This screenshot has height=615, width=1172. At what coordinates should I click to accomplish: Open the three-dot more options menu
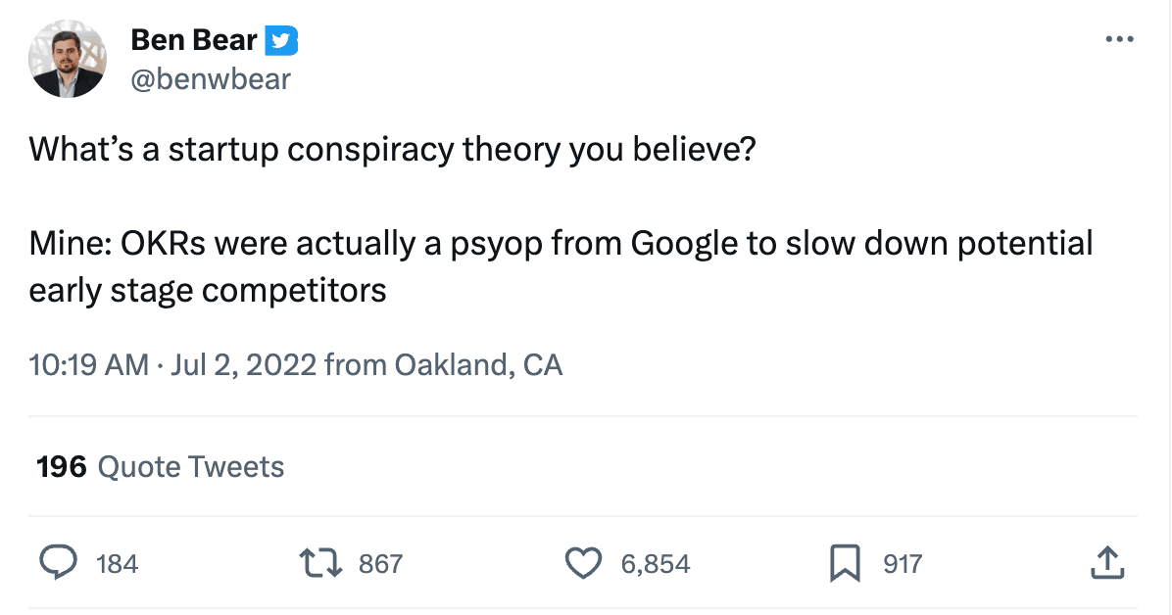(x=1119, y=39)
